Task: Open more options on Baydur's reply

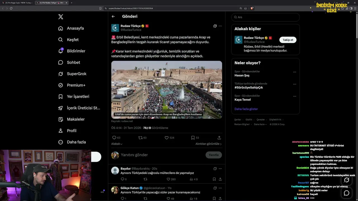Action: 220,169
